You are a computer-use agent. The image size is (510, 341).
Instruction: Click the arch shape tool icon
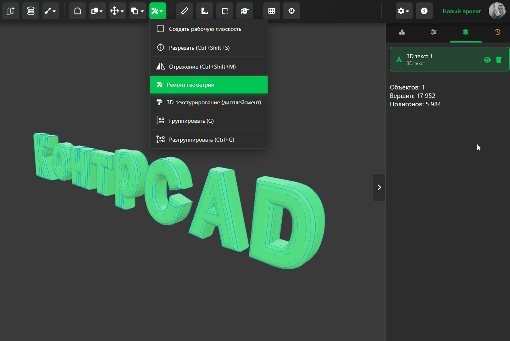(78, 11)
